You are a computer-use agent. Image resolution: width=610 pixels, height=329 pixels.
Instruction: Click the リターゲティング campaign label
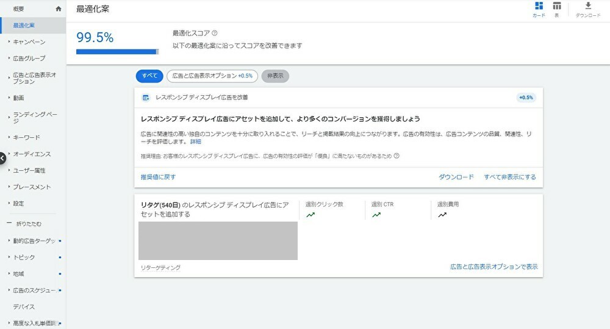tap(160, 268)
